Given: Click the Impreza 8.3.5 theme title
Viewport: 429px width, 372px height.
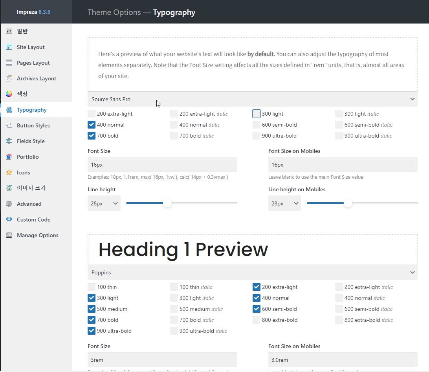Looking at the screenshot, I should tap(33, 12).
